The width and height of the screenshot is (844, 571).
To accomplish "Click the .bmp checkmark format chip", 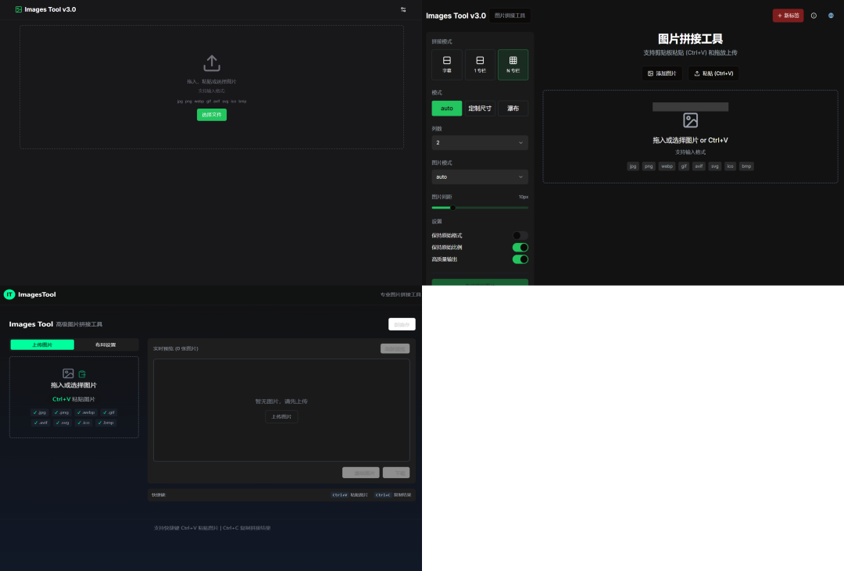I will click(x=106, y=423).
